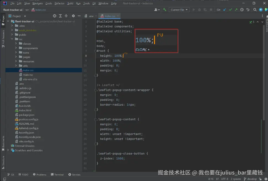
Task: Collapse the fleet-tracker-ui root folder
Action: coord(8,21)
